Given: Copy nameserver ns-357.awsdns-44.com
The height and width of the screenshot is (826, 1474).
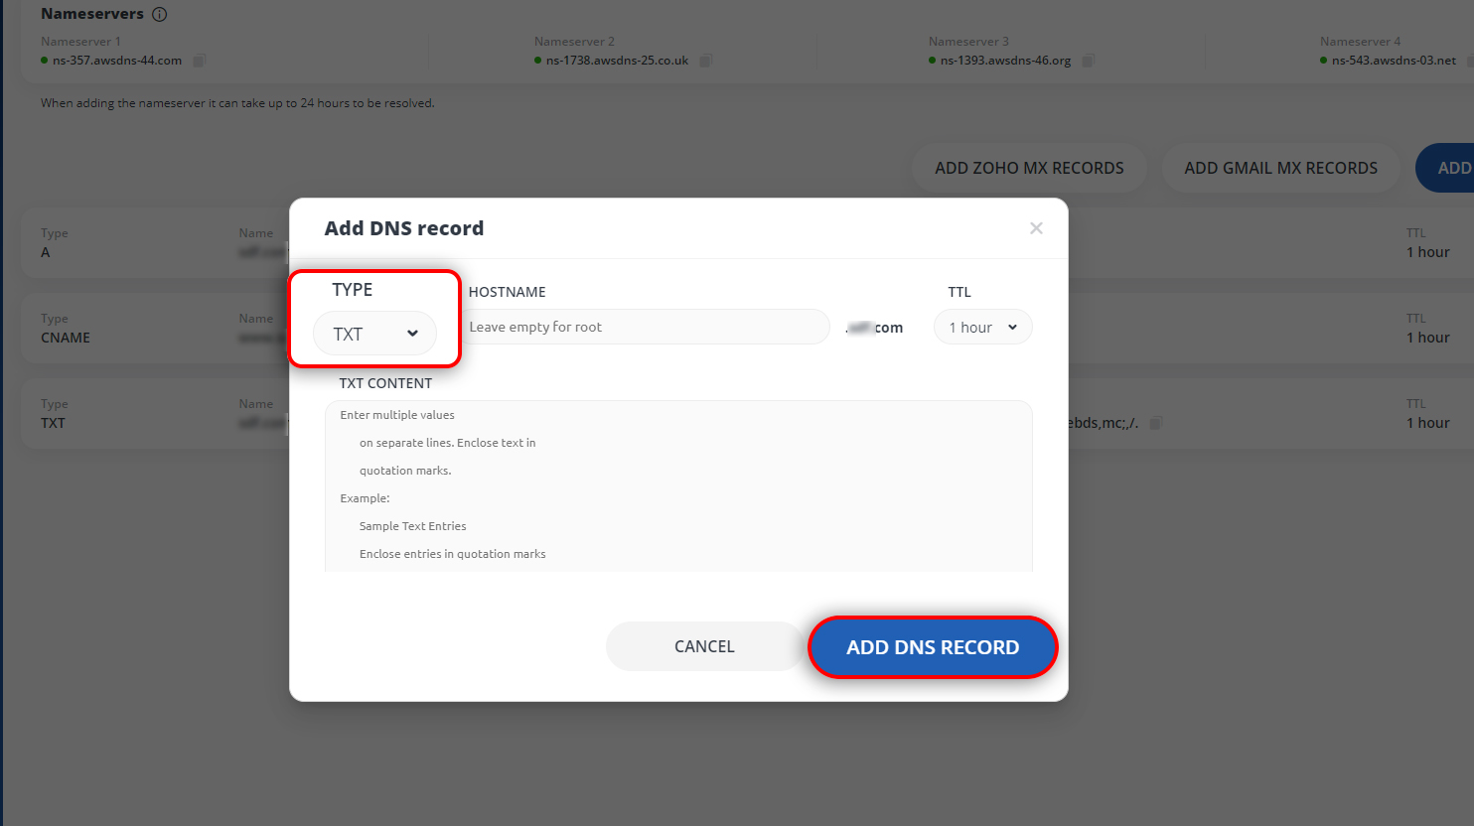Looking at the screenshot, I should 197,60.
